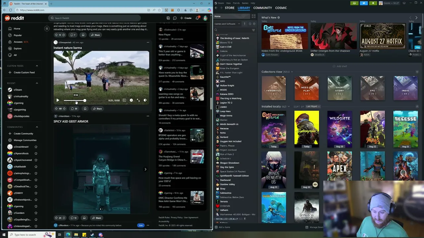This screenshot has height=238, width=424.
Task: Switch to Steam Community tab
Action: coord(263,8)
